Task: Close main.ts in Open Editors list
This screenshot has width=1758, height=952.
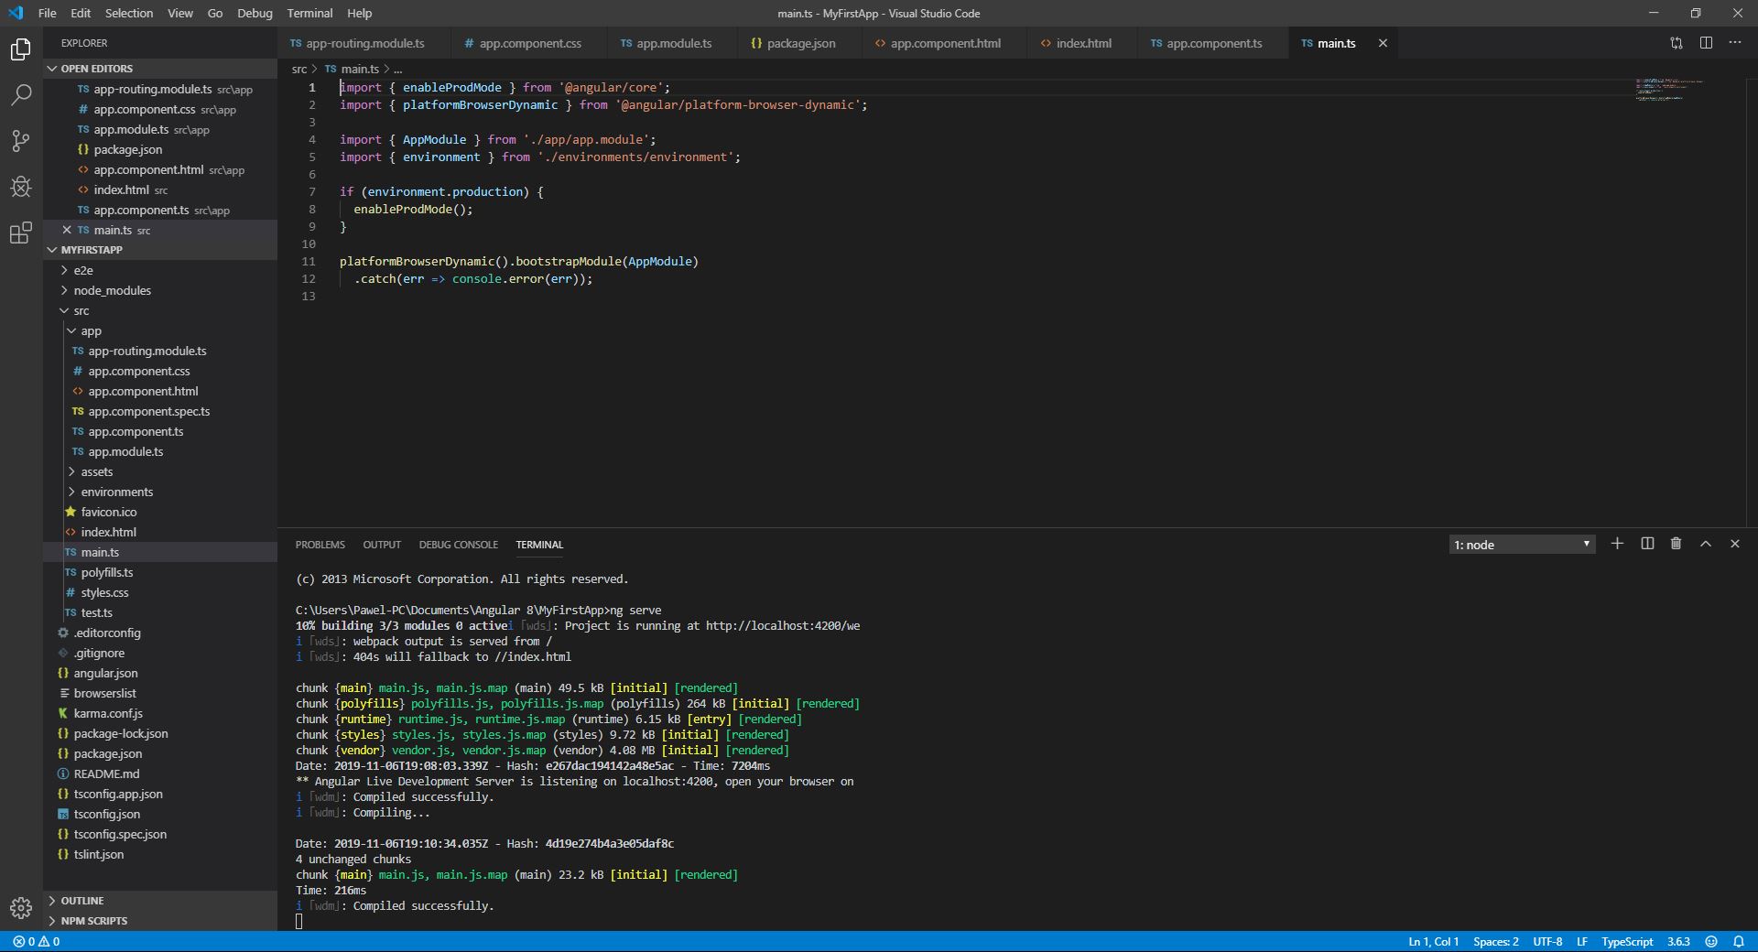Action: coord(67,230)
